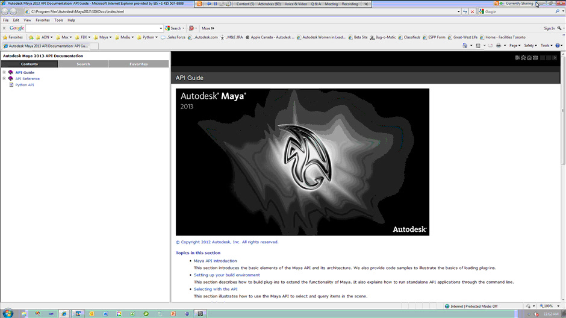This screenshot has width=566, height=318.
Task: Open Selecting with the API link
Action: click(x=216, y=288)
